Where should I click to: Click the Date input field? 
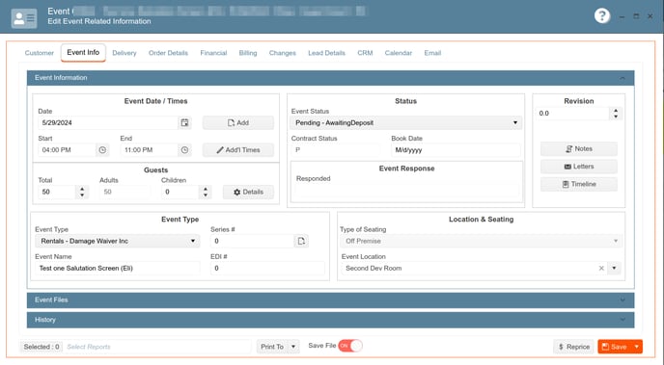coord(108,123)
